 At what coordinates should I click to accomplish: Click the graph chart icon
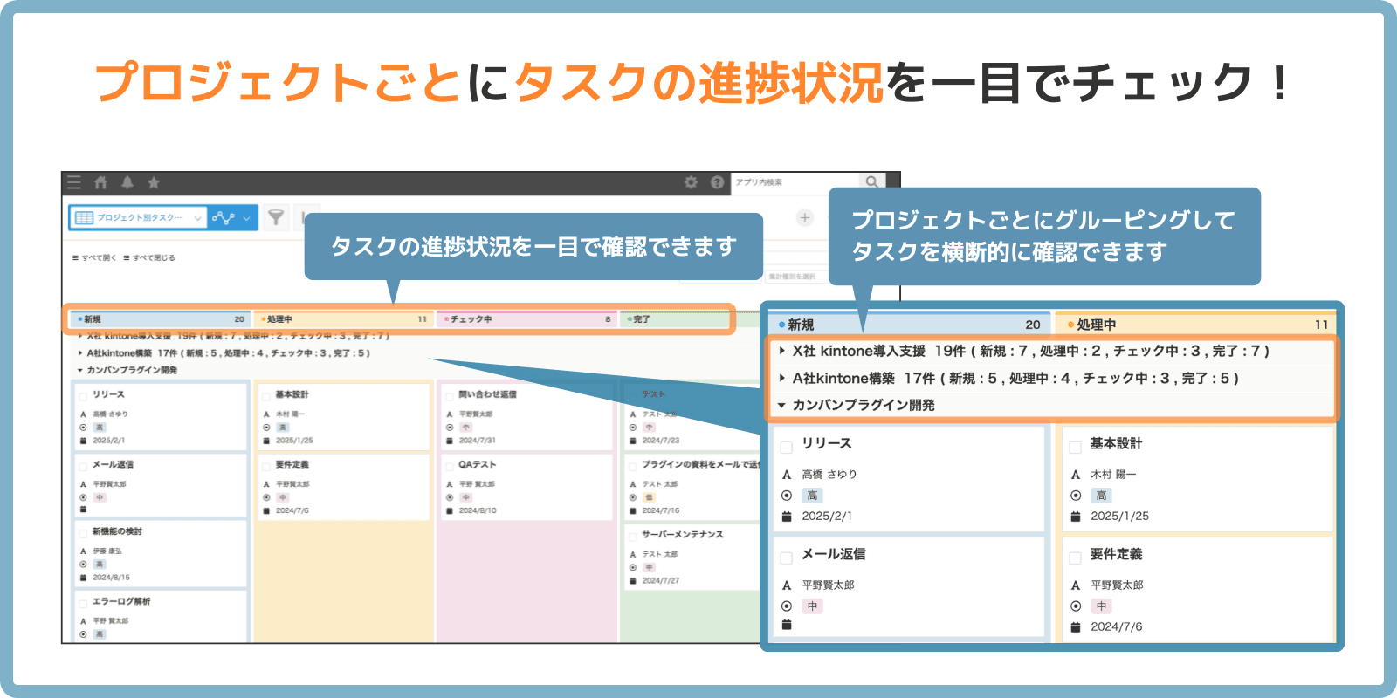[x=223, y=217]
